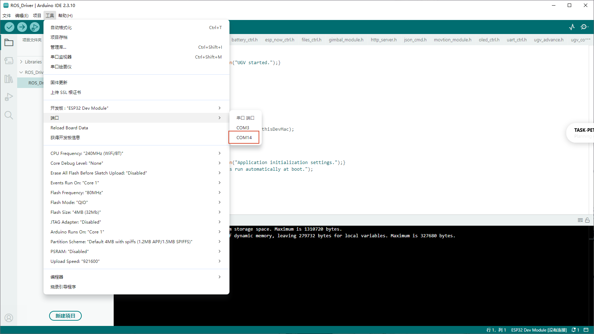Open Flash Mode QIO option
This screenshot has height=334, width=594.
click(136, 202)
